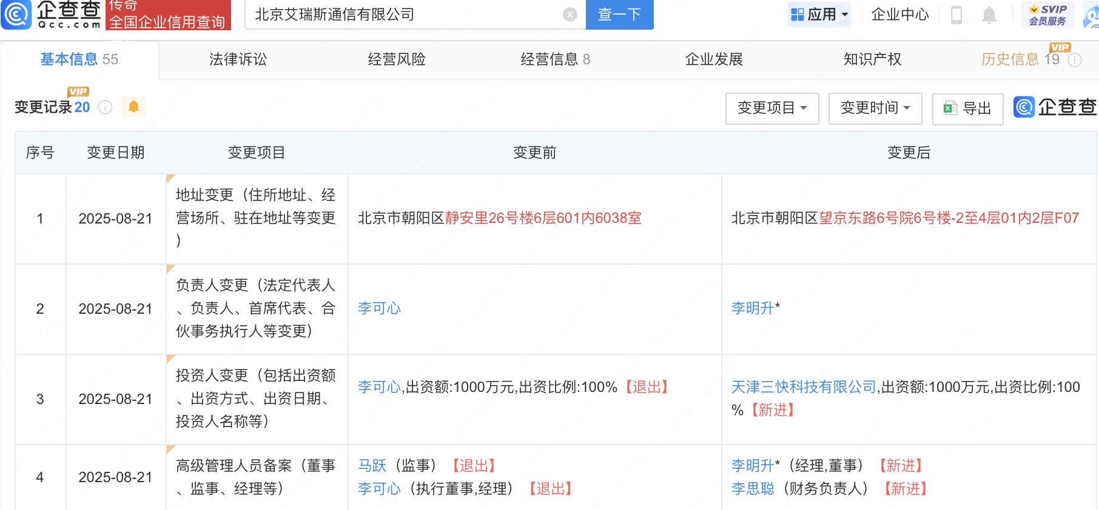Viewport: 1099px width, 510px height.
Task: Switch to 法律诉讼 tab
Action: point(238,59)
